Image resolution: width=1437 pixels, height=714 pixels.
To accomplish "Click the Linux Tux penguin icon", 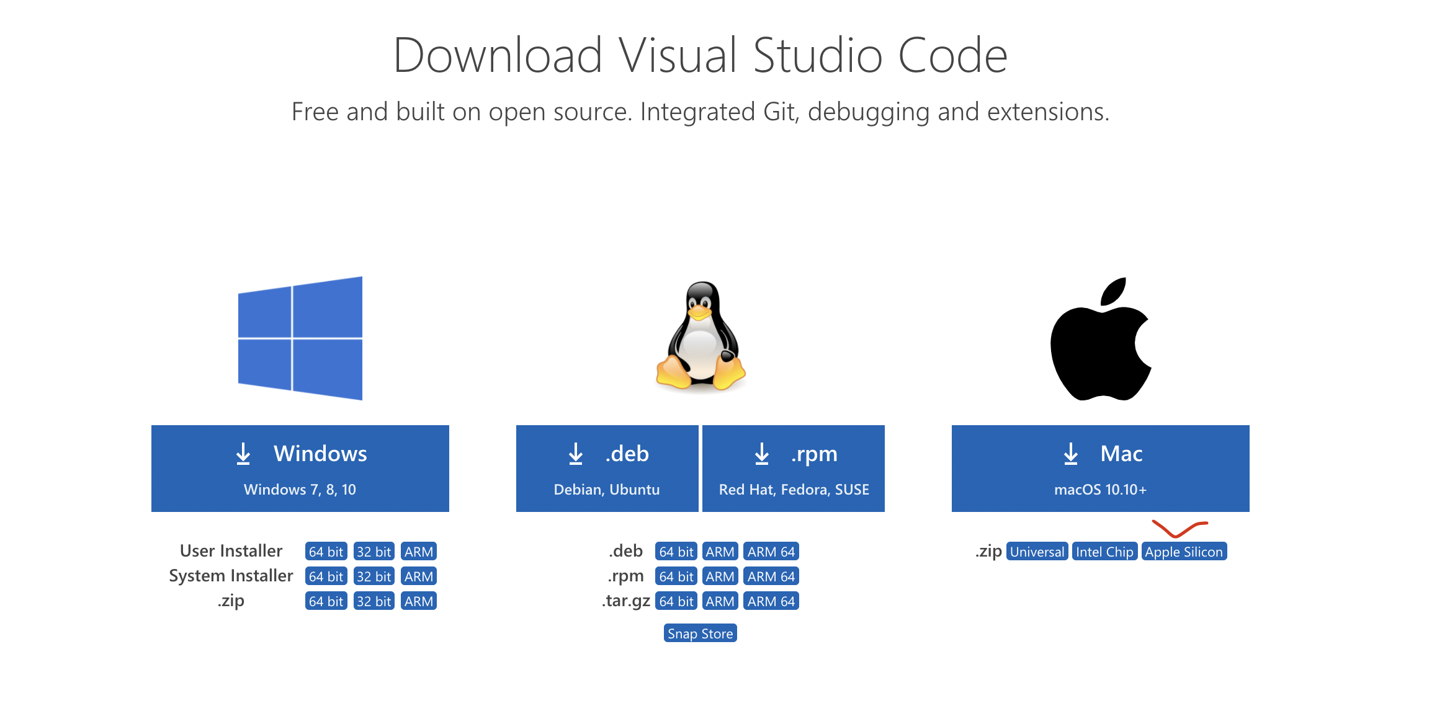I will tap(701, 337).
